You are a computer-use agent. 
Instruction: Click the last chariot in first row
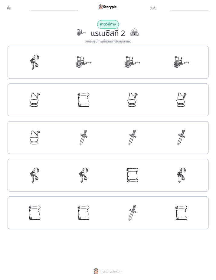tap(181, 62)
